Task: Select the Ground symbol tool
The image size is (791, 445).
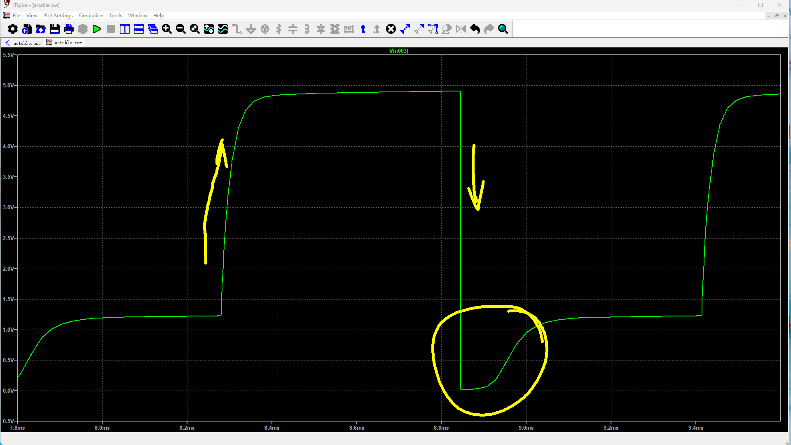Action: tap(251, 29)
